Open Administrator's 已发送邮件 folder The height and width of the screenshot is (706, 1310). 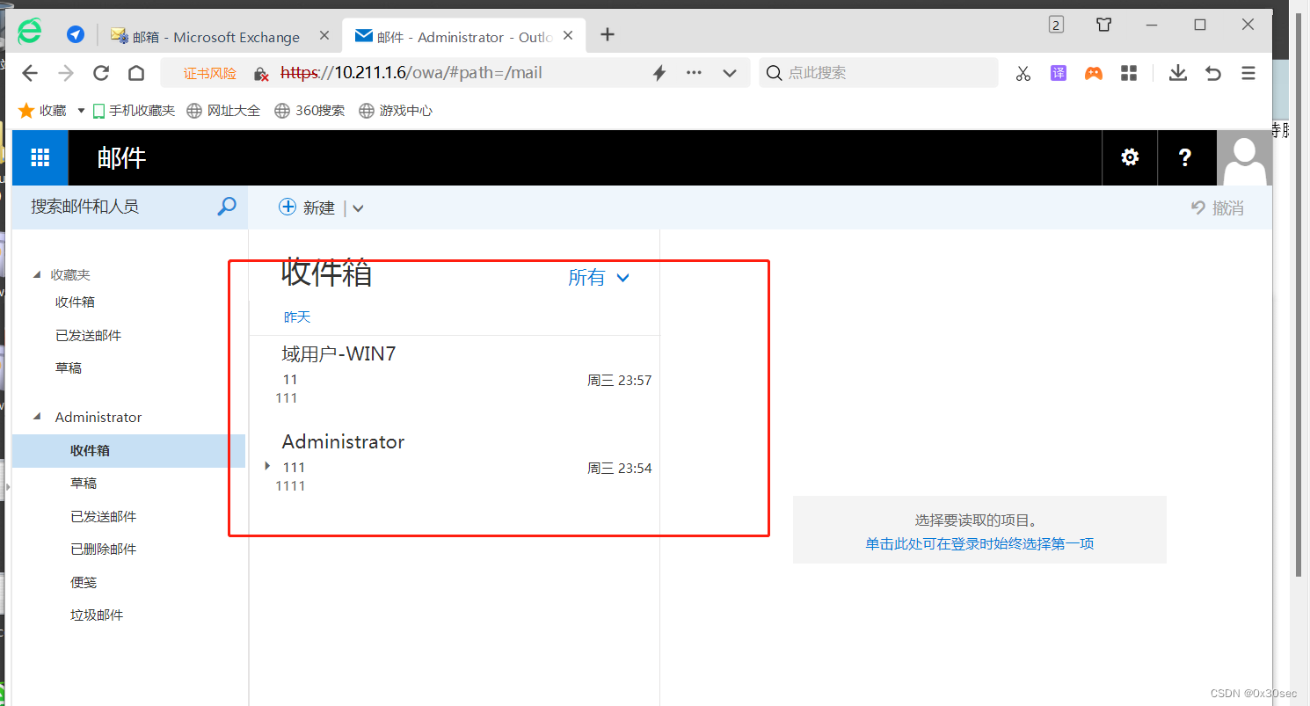click(103, 516)
